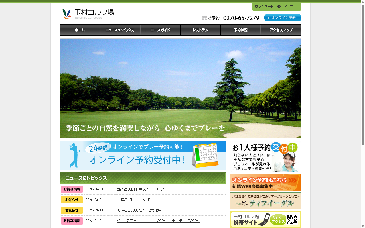Open アクセスマップ navigation item

281,30
